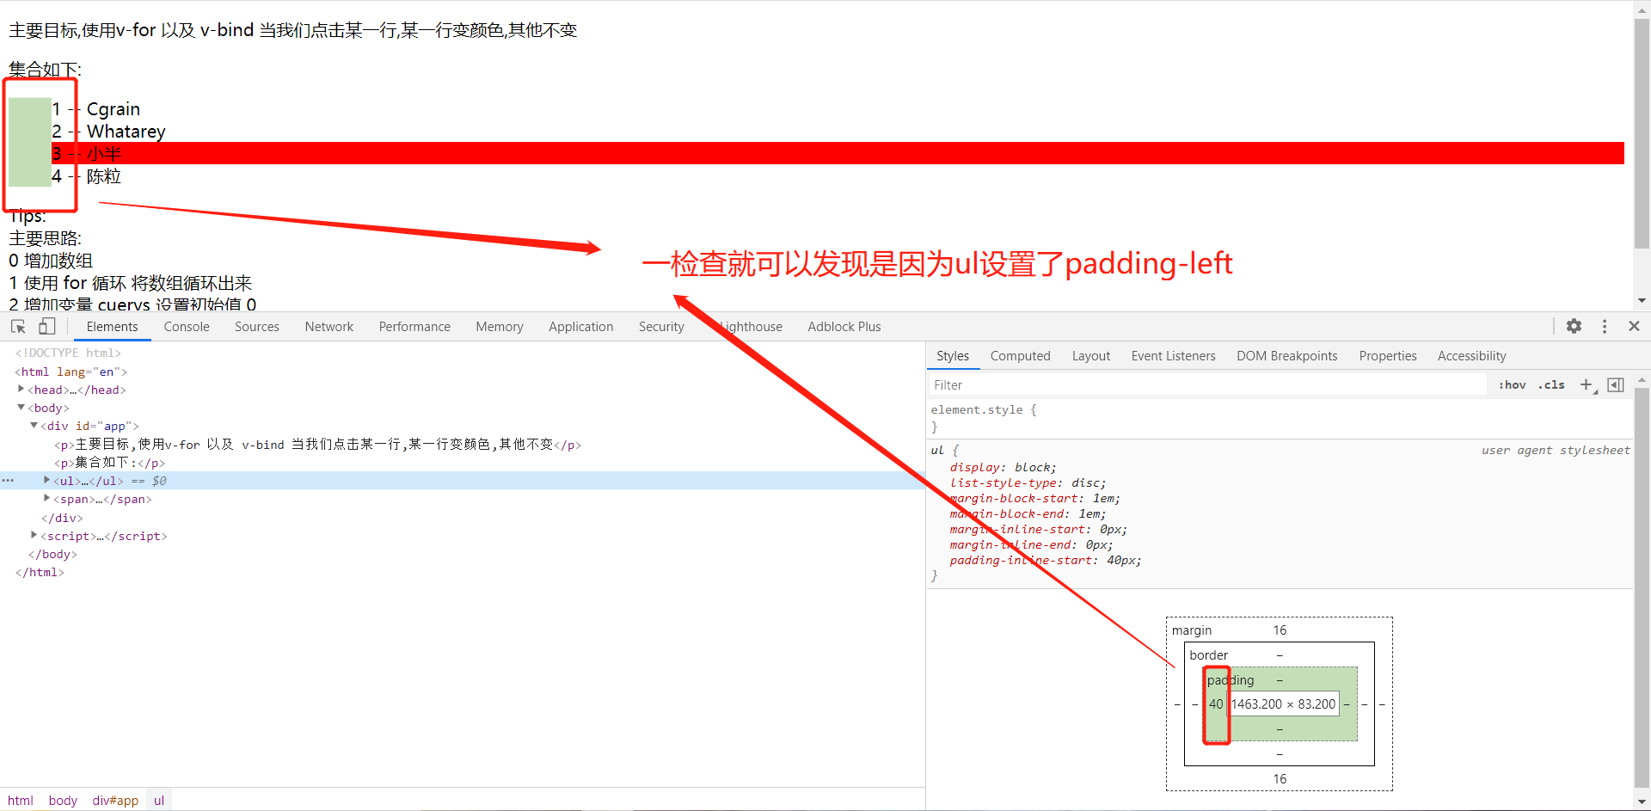1651x811 pixels.
Task: Select the DOM Breakpoints tab
Action: 1287,356
